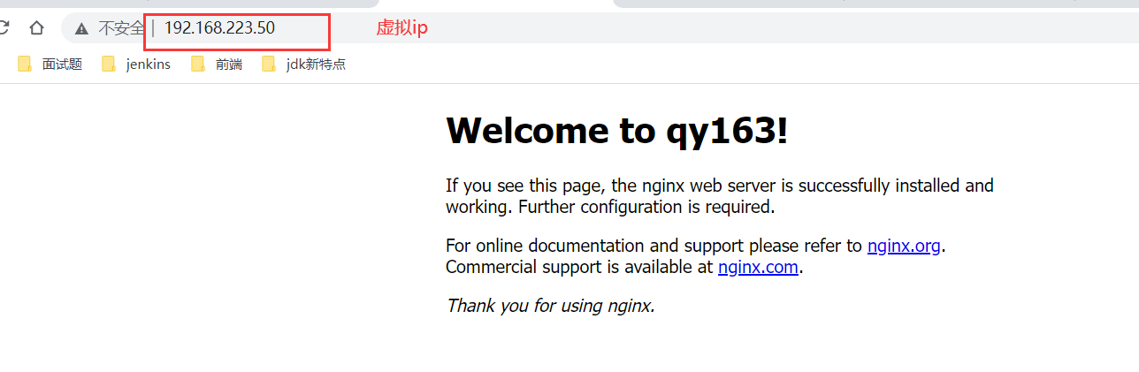Open the 面试题 bookmarks folder label

62,64
